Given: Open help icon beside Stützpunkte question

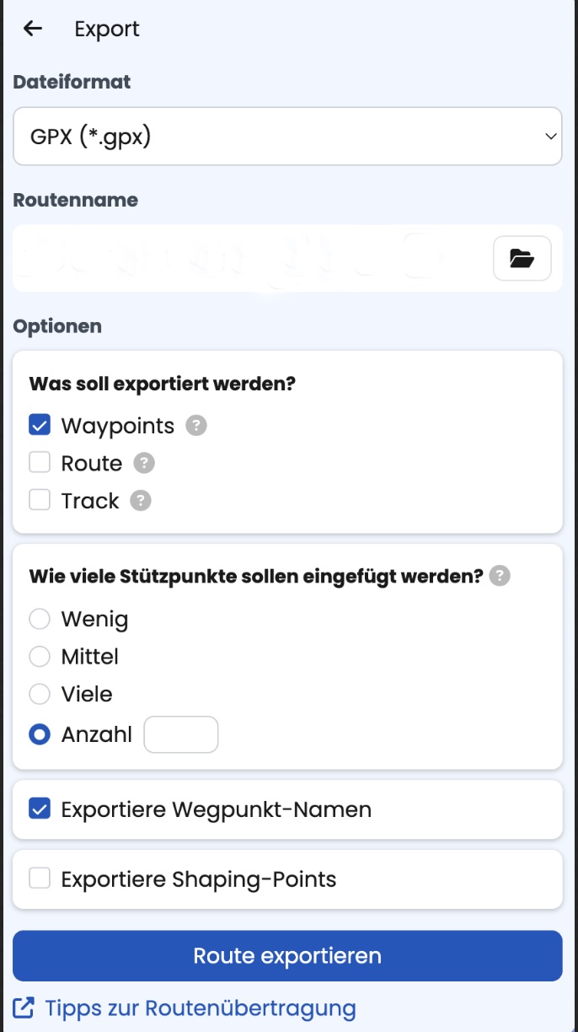Looking at the screenshot, I should (x=500, y=576).
